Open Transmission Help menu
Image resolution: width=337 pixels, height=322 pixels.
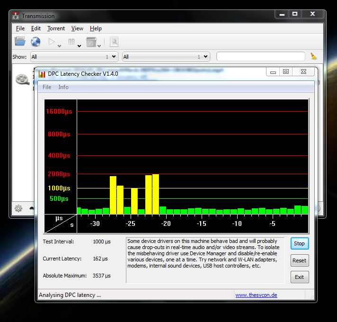click(96, 28)
